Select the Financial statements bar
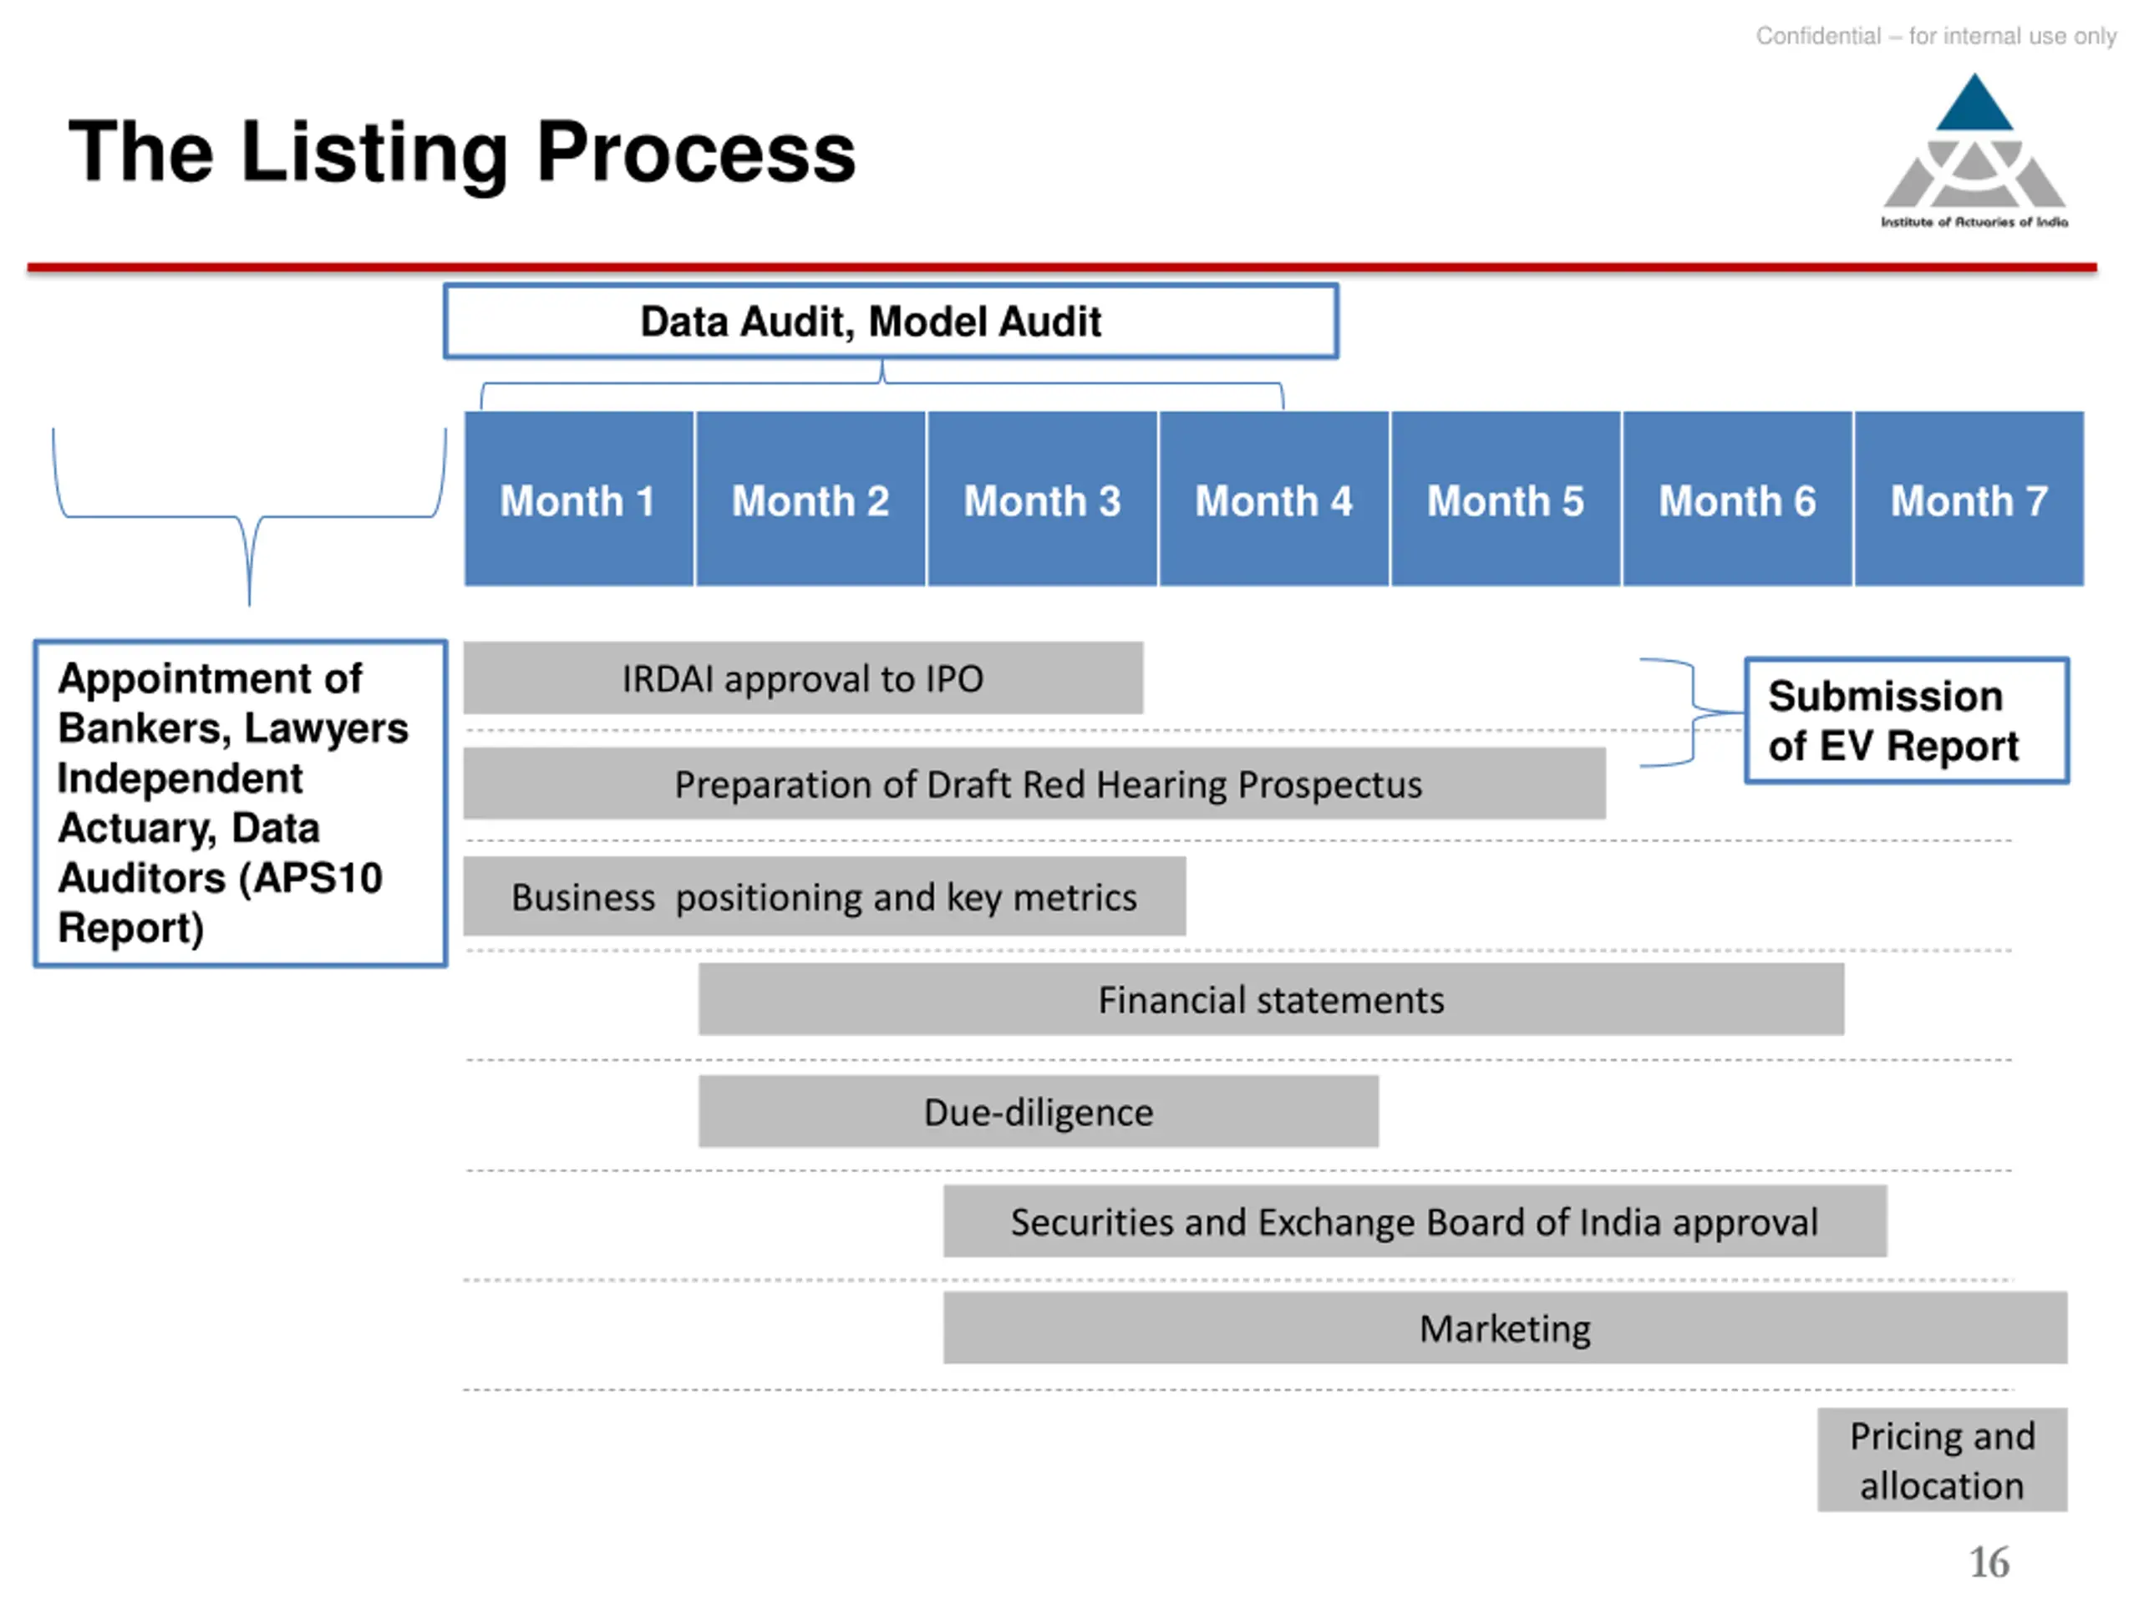Viewport: 2139px width, 1604px height. [x=1271, y=999]
